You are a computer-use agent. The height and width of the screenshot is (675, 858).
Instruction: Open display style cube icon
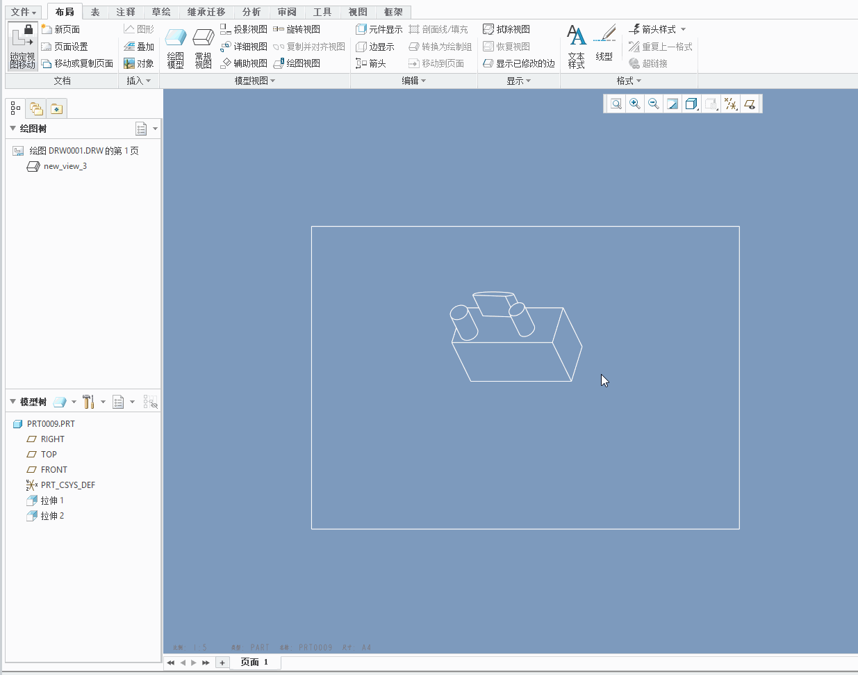pyautogui.click(x=691, y=104)
